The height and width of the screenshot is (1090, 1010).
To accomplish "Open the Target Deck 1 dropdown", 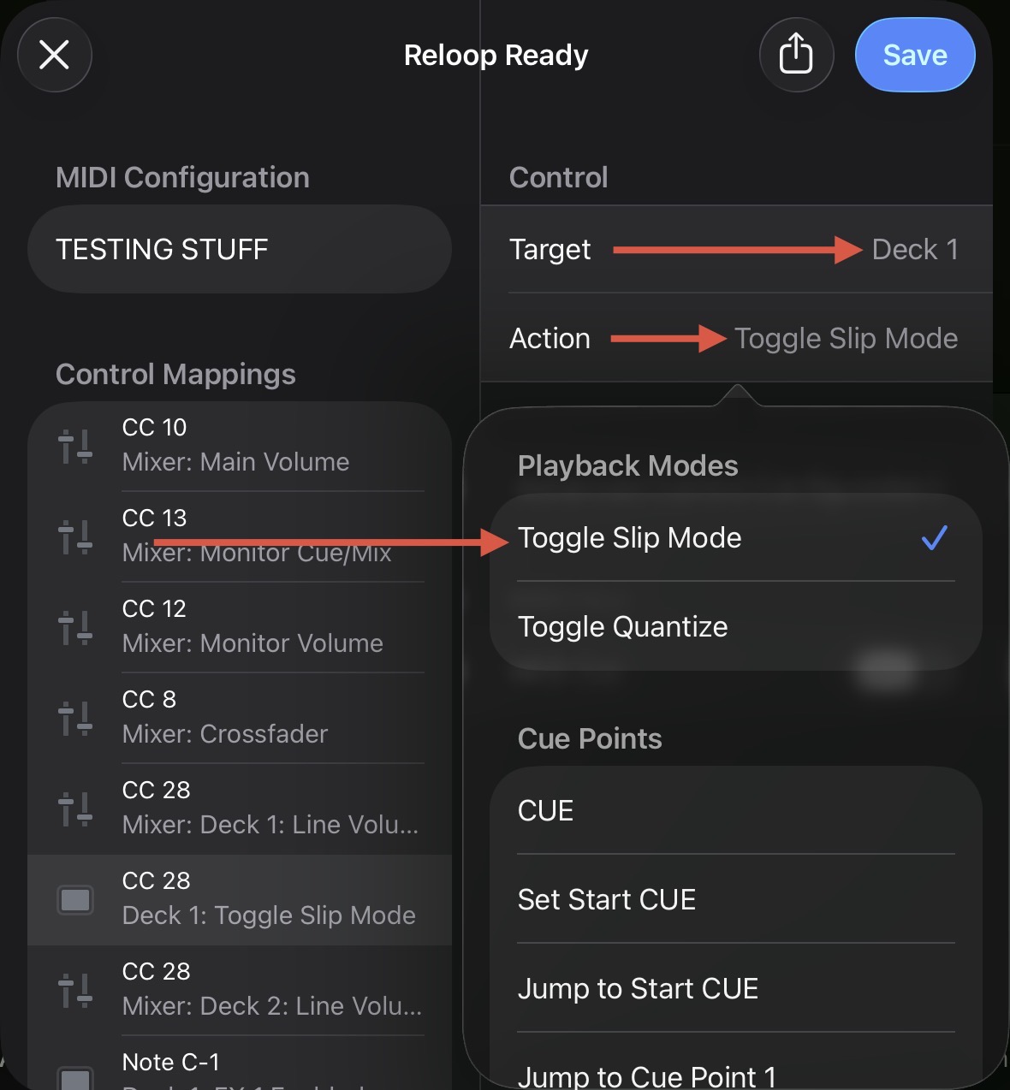I will (x=736, y=249).
